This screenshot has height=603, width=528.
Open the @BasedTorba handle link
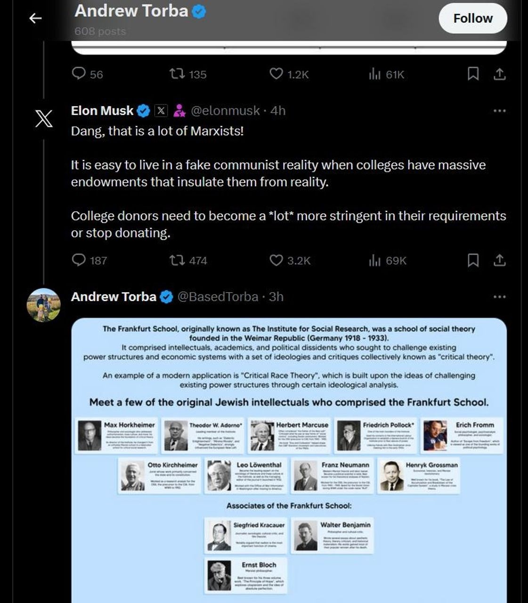[218, 297]
